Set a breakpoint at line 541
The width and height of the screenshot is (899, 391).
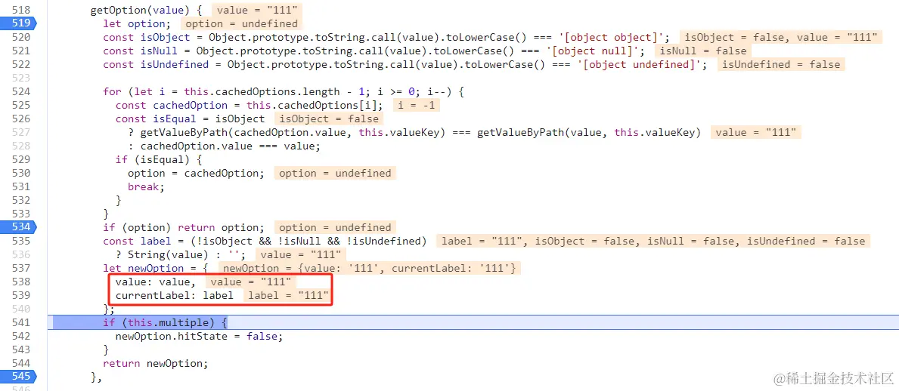coord(20,322)
